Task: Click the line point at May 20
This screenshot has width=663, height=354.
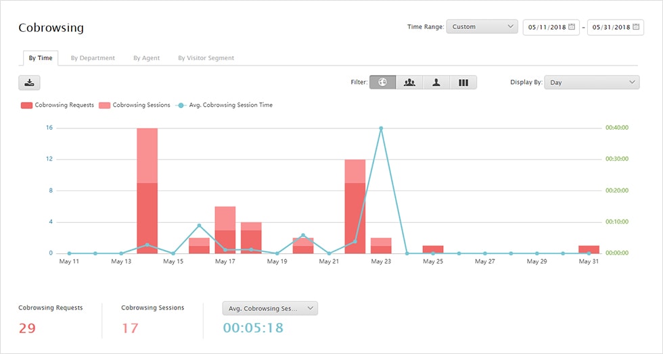Action: [303, 235]
